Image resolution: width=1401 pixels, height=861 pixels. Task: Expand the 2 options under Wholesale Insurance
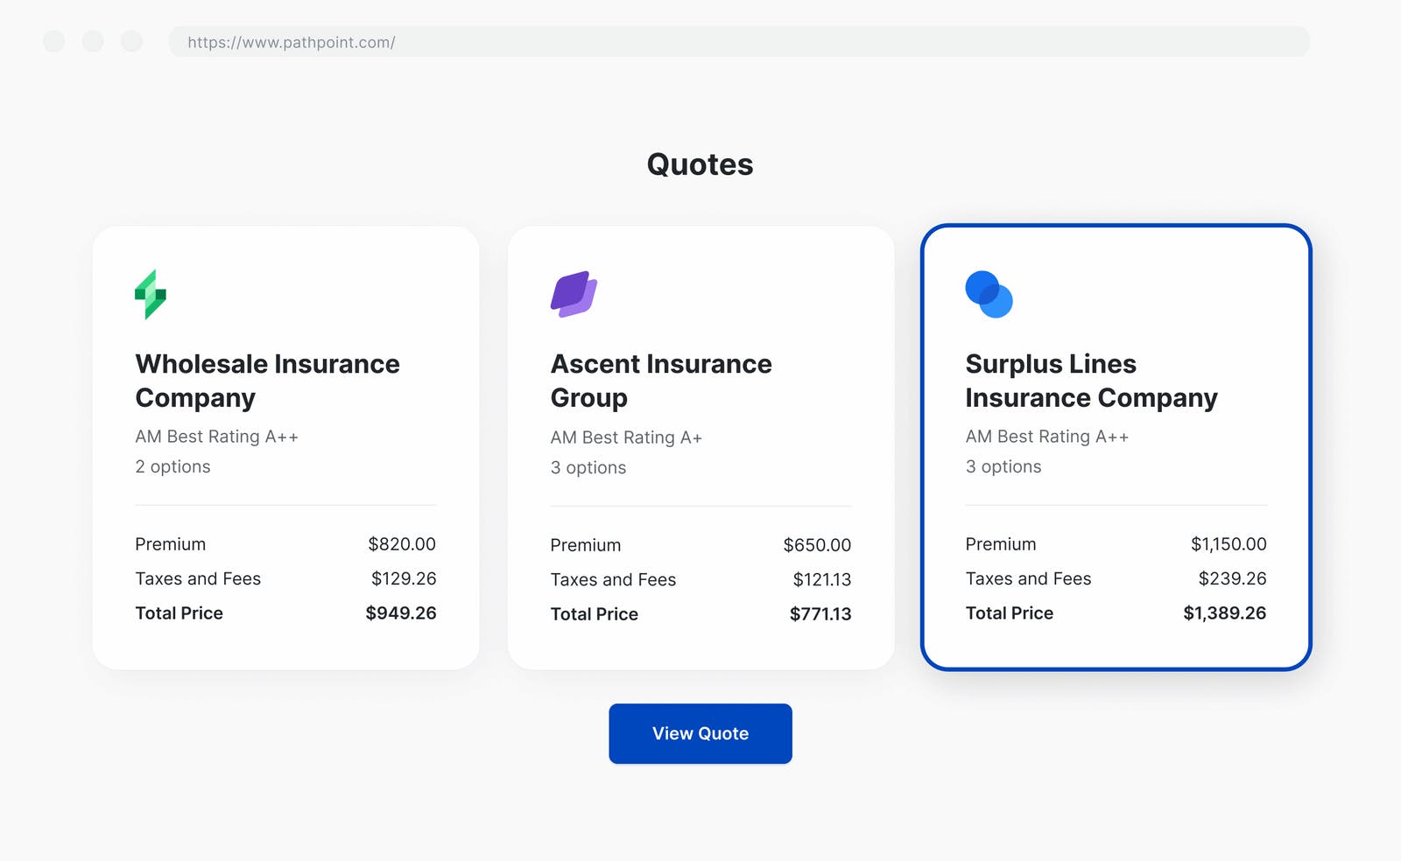172,466
